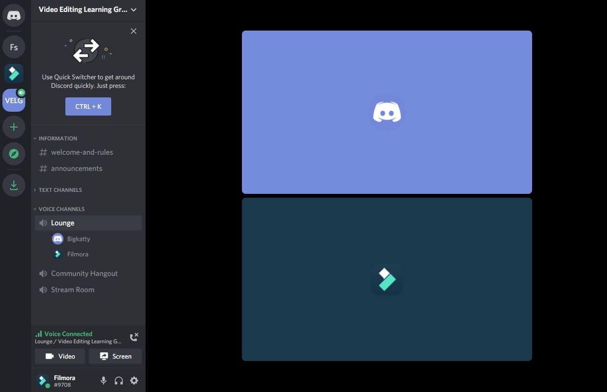The height and width of the screenshot is (392, 607).
Task: Turn on camera with the Video button
Action: click(60, 356)
